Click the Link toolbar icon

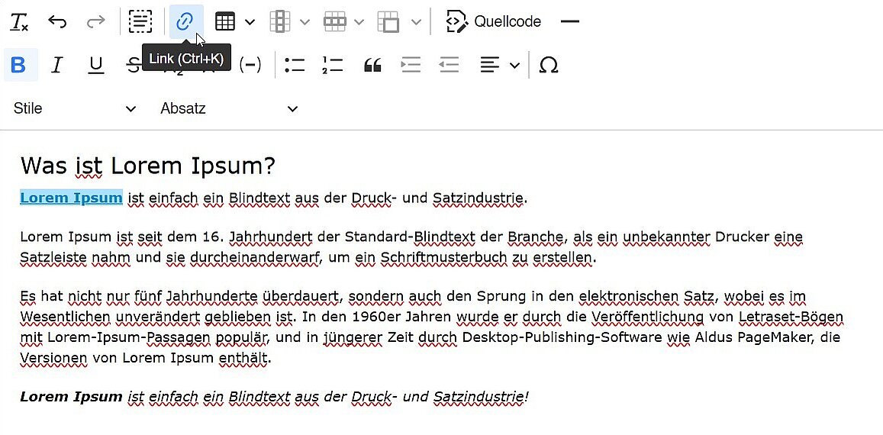(x=184, y=22)
